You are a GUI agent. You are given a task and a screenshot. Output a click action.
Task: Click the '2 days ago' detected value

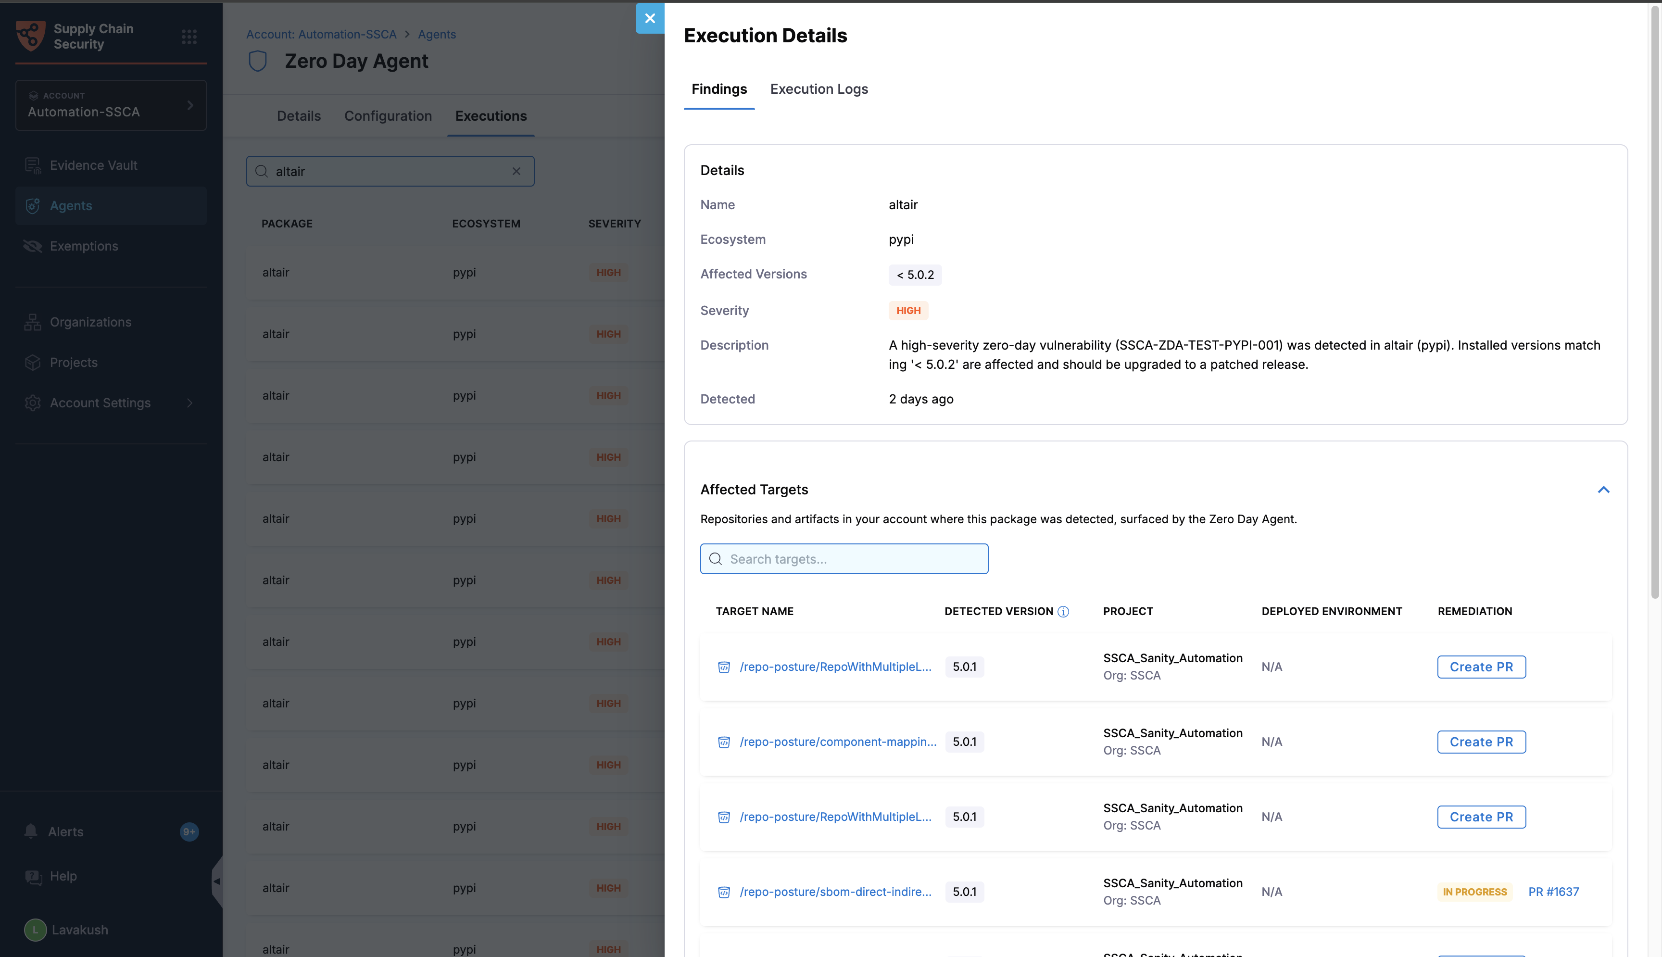coord(921,399)
